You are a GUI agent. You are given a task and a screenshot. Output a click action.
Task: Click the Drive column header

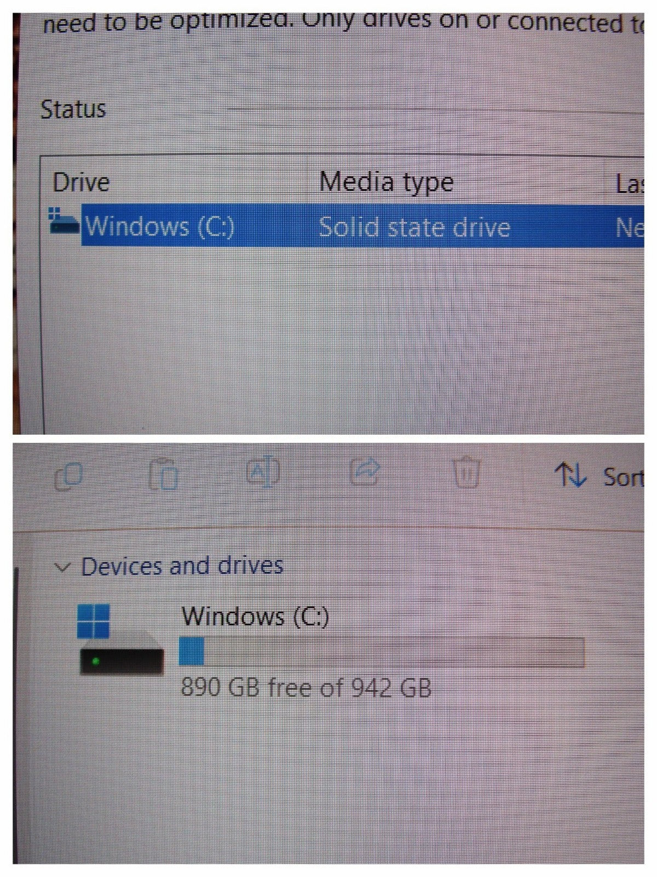[81, 183]
